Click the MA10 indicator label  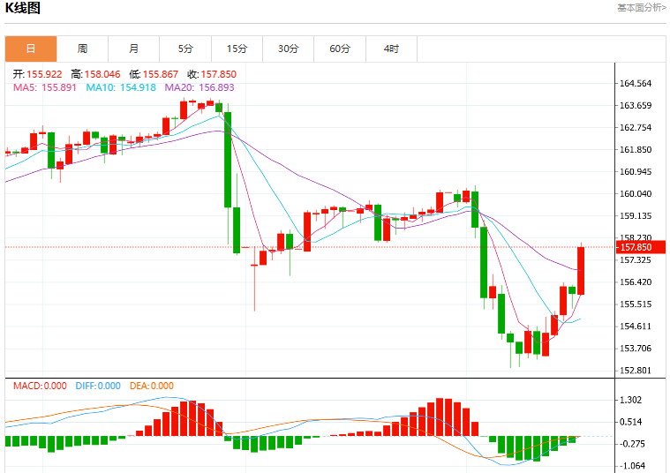[121, 87]
